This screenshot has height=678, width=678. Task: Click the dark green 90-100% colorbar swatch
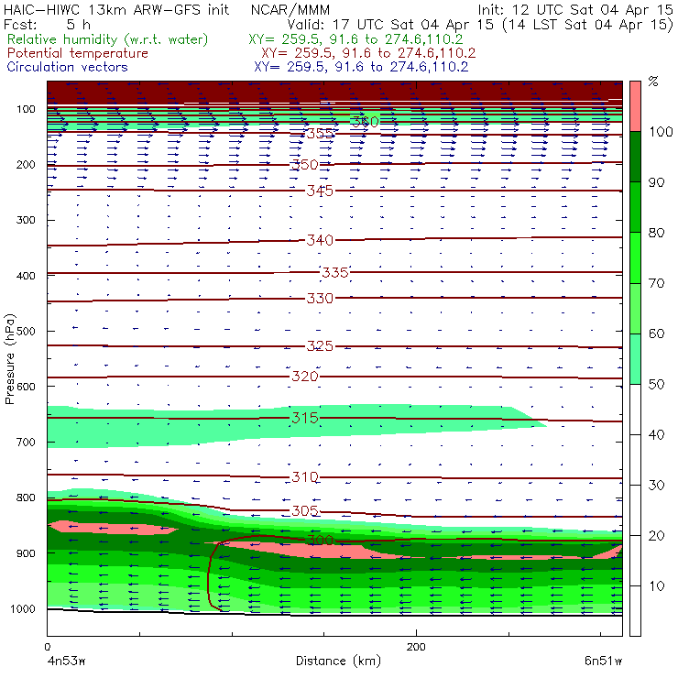[635, 157]
